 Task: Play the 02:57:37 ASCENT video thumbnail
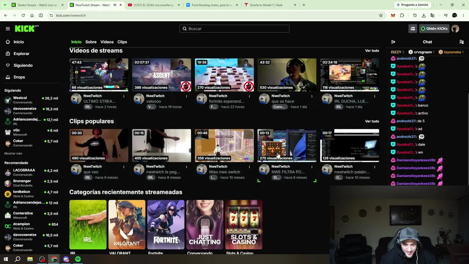tap(162, 75)
